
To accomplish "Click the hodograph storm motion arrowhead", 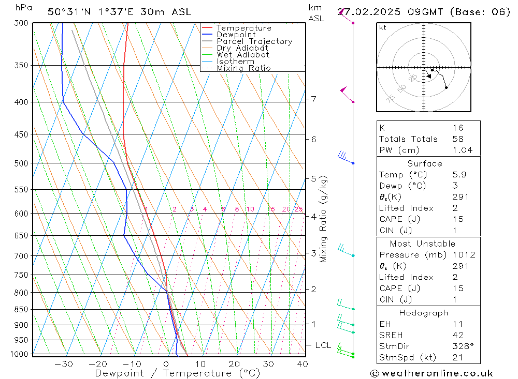I will click(x=429, y=76).
